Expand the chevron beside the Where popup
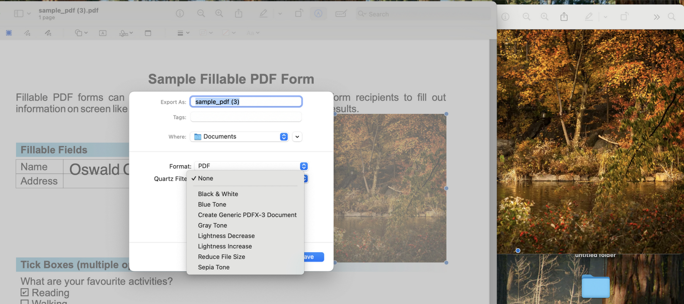The width and height of the screenshot is (684, 304). coord(297,136)
